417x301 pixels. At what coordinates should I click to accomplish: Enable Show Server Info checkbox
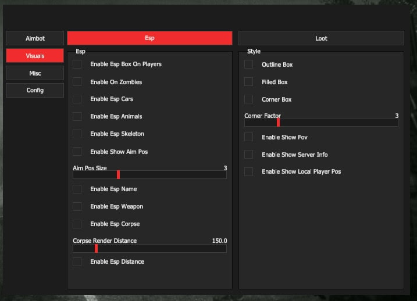(249, 155)
